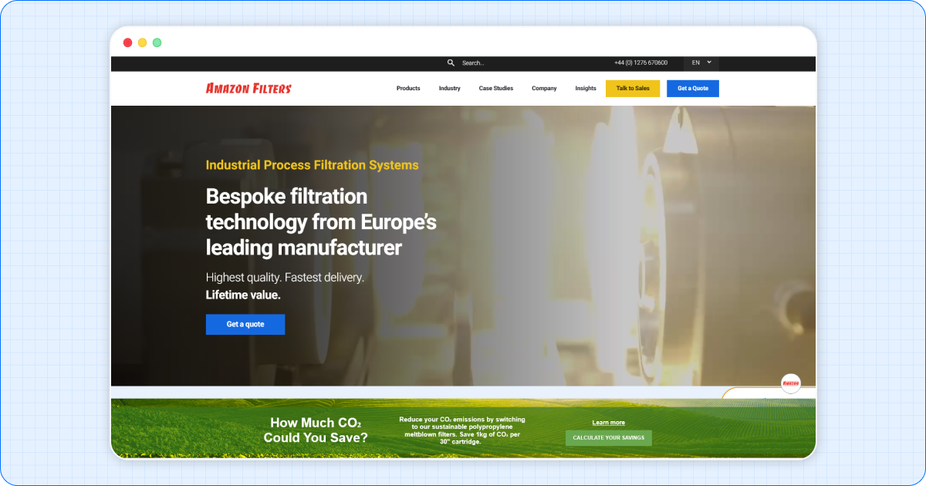The width and height of the screenshot is (926, 486).
Task: Click the search magnifier icon
Action: (451, 63)
